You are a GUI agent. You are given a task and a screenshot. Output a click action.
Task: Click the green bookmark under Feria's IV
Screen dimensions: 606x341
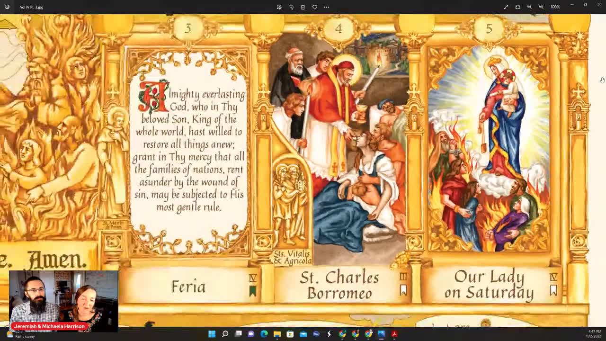(252, 291)
